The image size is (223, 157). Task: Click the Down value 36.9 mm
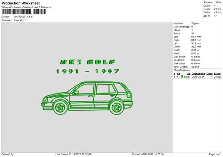click(196, 47)
